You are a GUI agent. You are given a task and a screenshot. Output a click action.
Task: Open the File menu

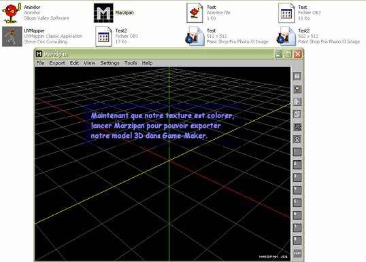40,63
